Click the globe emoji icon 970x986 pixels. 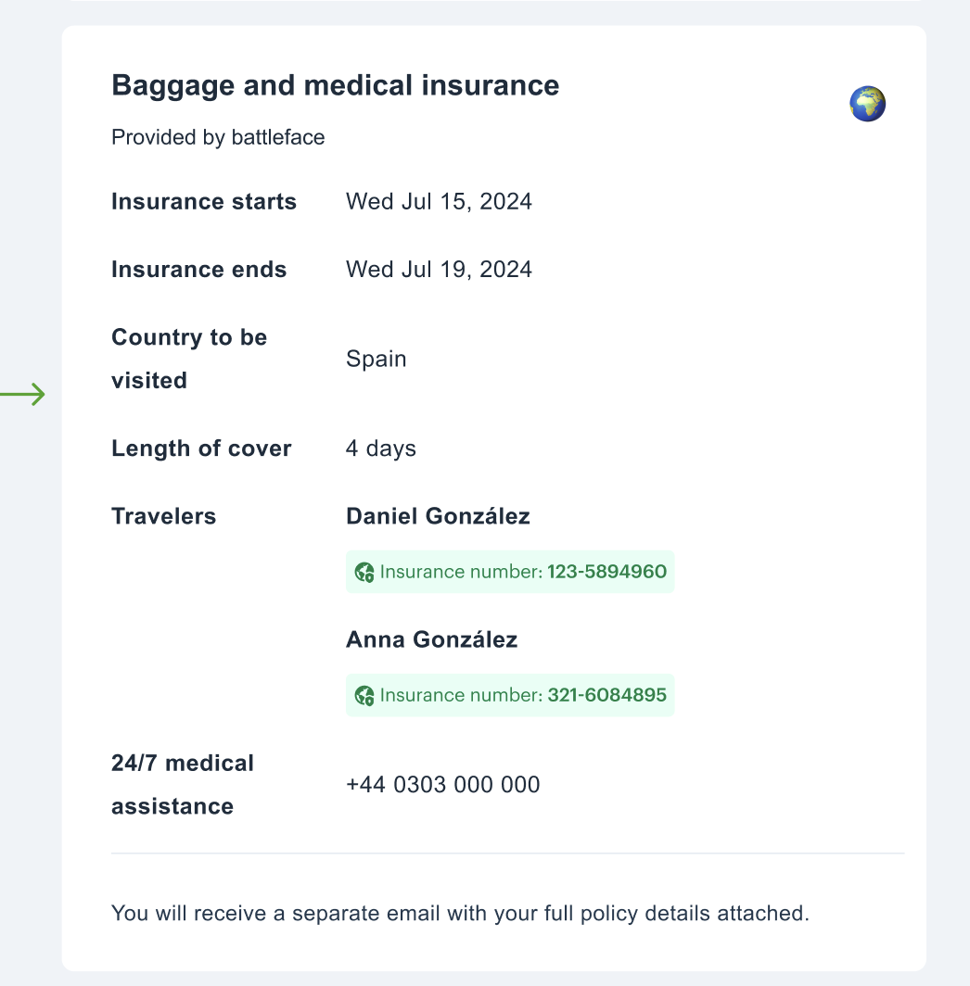[867, 104]
